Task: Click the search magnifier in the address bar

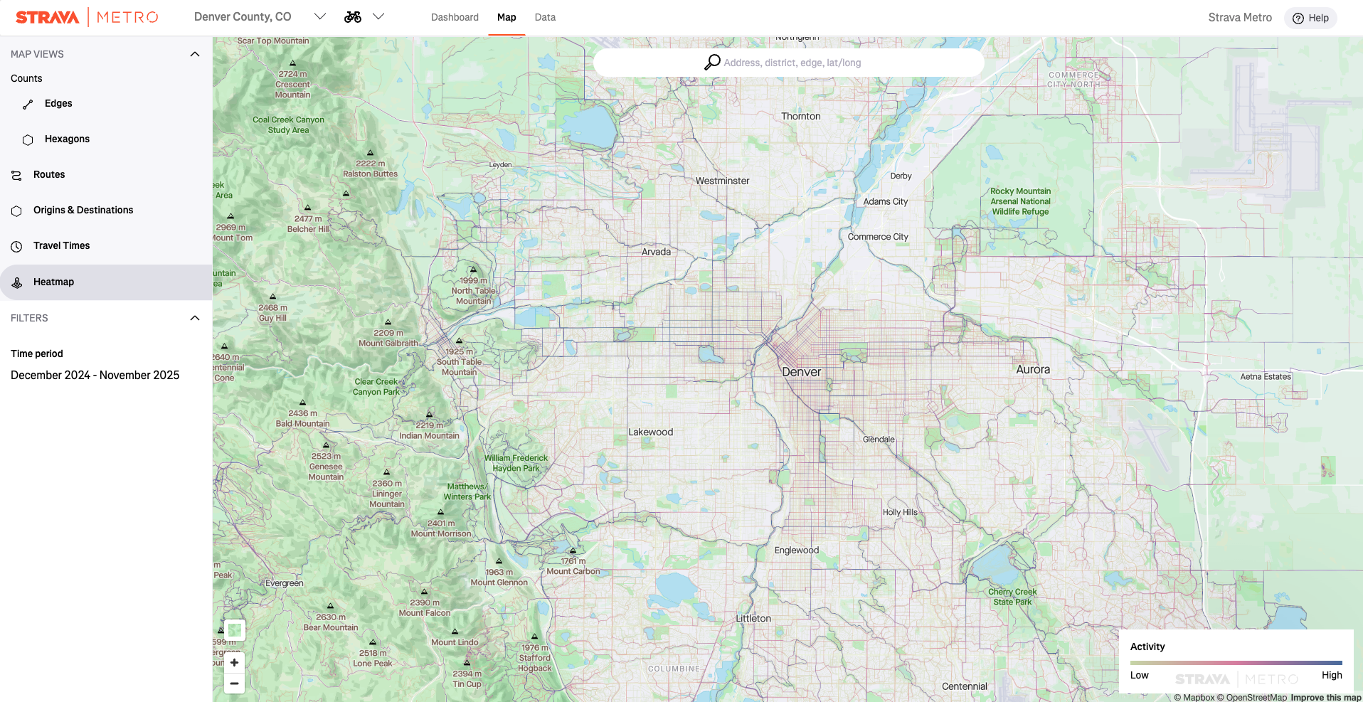Action: click(711, 63)
